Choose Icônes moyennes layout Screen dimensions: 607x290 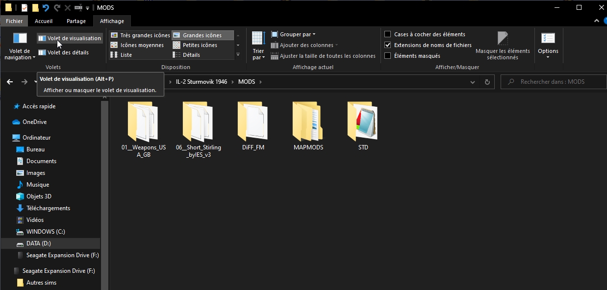(138, 45)
